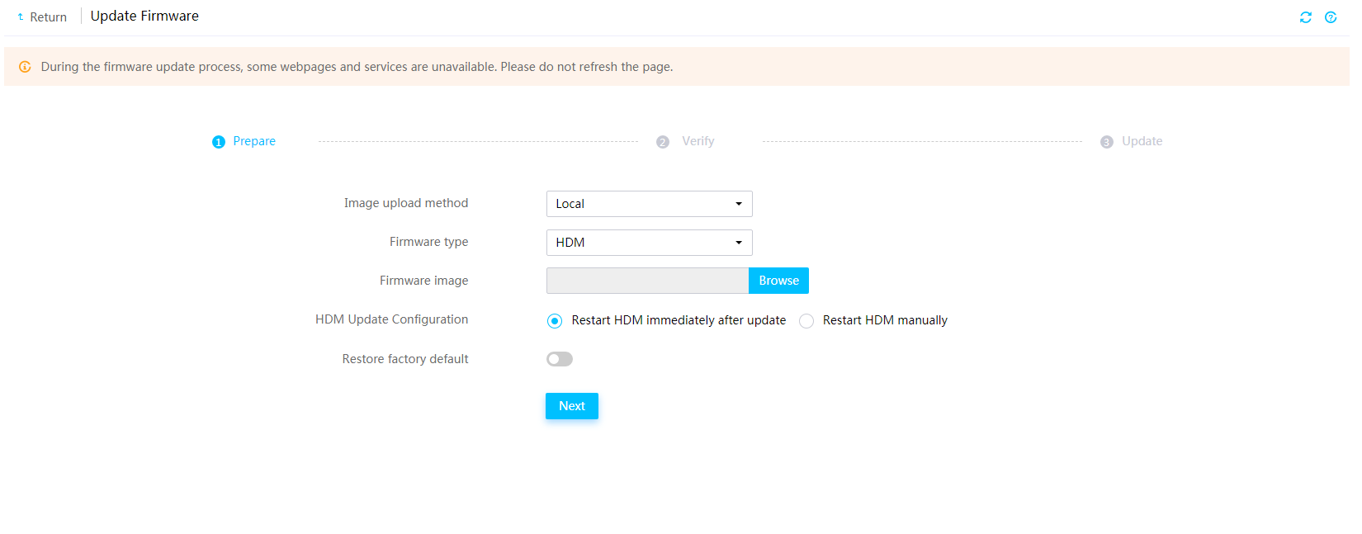Click the Image upload method label
This screenshot has height=534, width=1362.
tap(406, 203)
